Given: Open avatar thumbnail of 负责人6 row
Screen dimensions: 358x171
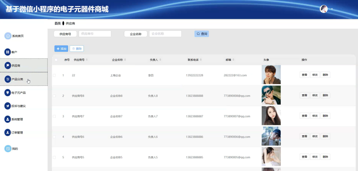Looking at the screenshot, I should [x=271, y=136].
